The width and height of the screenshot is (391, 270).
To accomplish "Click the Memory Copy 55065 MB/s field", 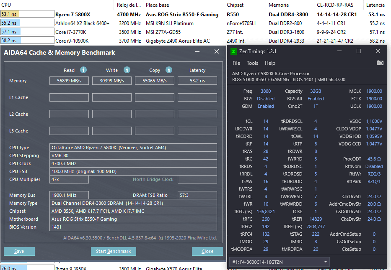I will pos(155,81).
